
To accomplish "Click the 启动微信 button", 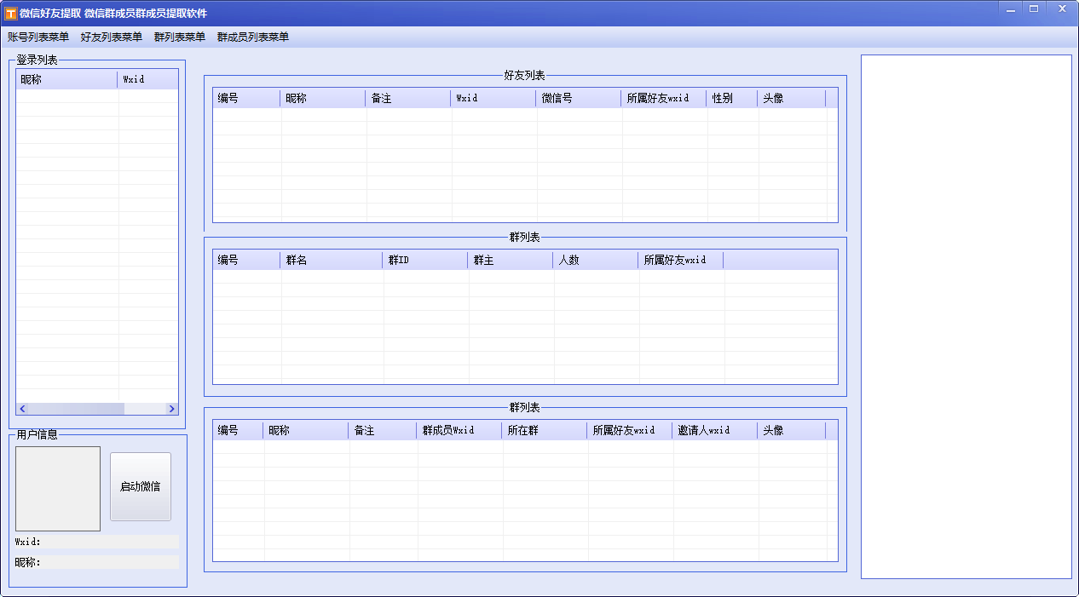I will point(141,486).
